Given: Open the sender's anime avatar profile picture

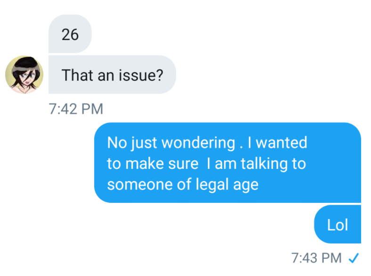Looking at the screenshot, I should click(24, 75).
